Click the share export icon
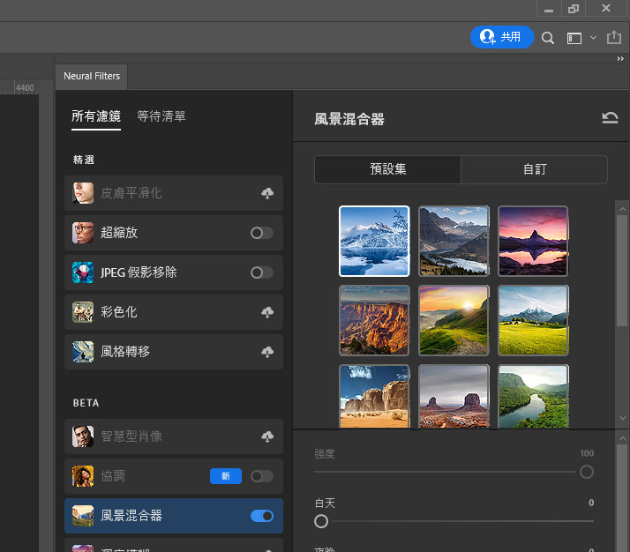Image resolution: width=630 pixels, height=552 pixels. click(614, 38)
